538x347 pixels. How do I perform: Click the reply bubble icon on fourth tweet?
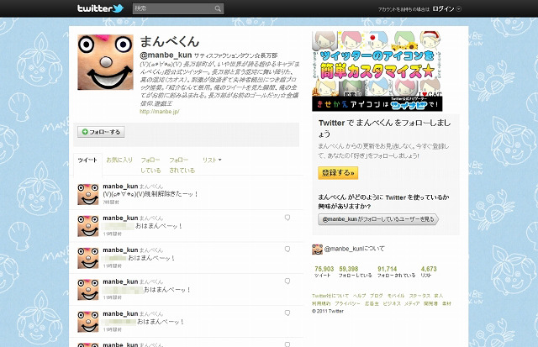(287, 281)
